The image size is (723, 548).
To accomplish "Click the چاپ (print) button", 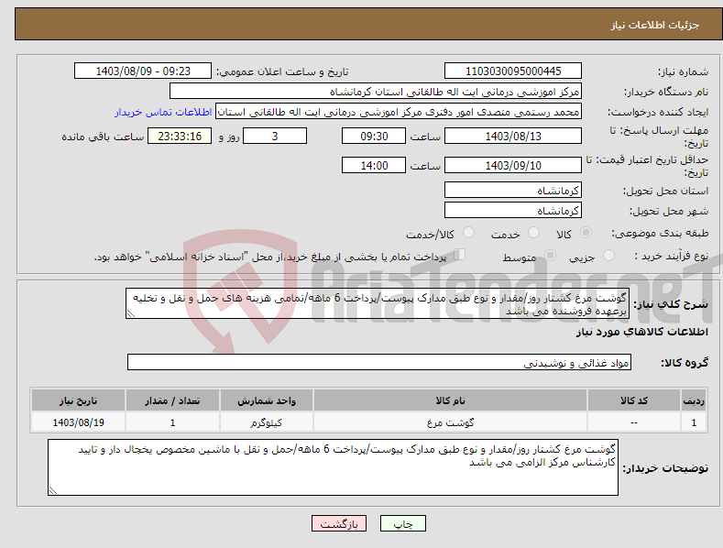I will pos(402,523).
